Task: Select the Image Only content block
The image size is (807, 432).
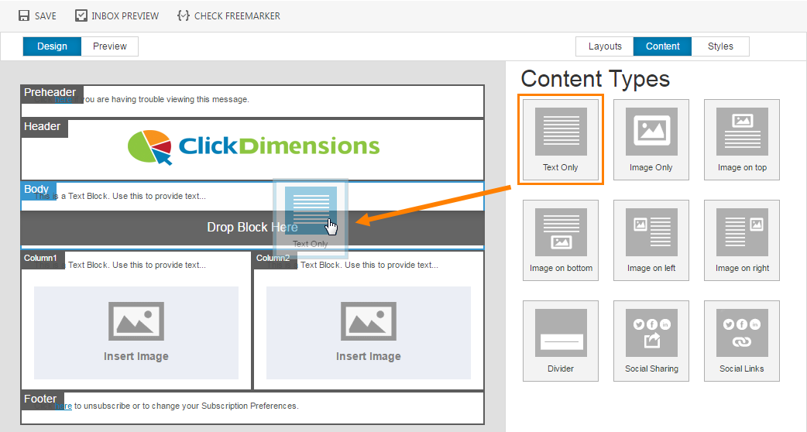Action: (x=651, y=139)
